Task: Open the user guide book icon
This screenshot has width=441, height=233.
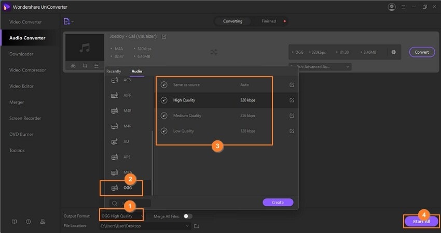Action: click(x=14, y=222)
